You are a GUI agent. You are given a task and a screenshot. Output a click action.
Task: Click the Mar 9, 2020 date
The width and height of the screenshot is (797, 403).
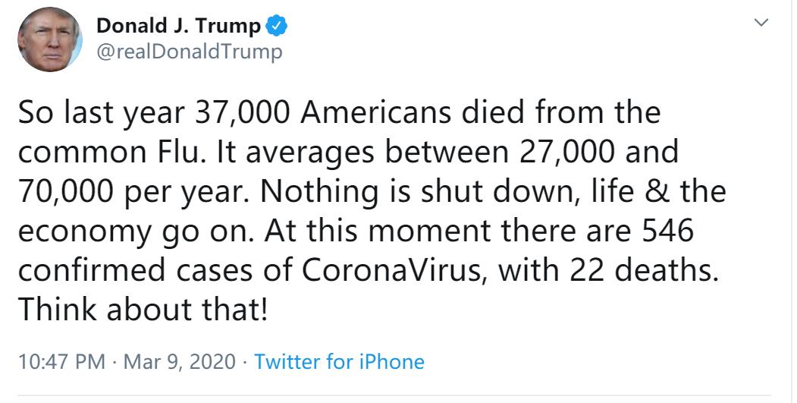(x=180, y=361)
